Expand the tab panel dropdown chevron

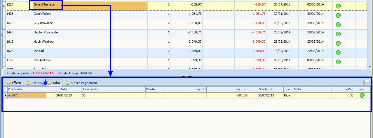[367, 83]
